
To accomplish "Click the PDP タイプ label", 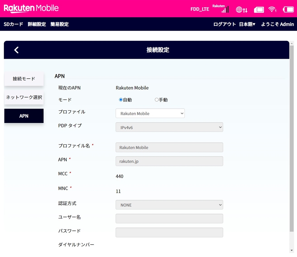I will coord(70,126).
